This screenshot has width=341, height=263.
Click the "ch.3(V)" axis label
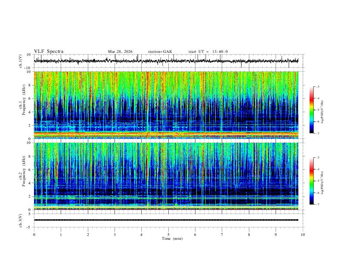[21, 220]
